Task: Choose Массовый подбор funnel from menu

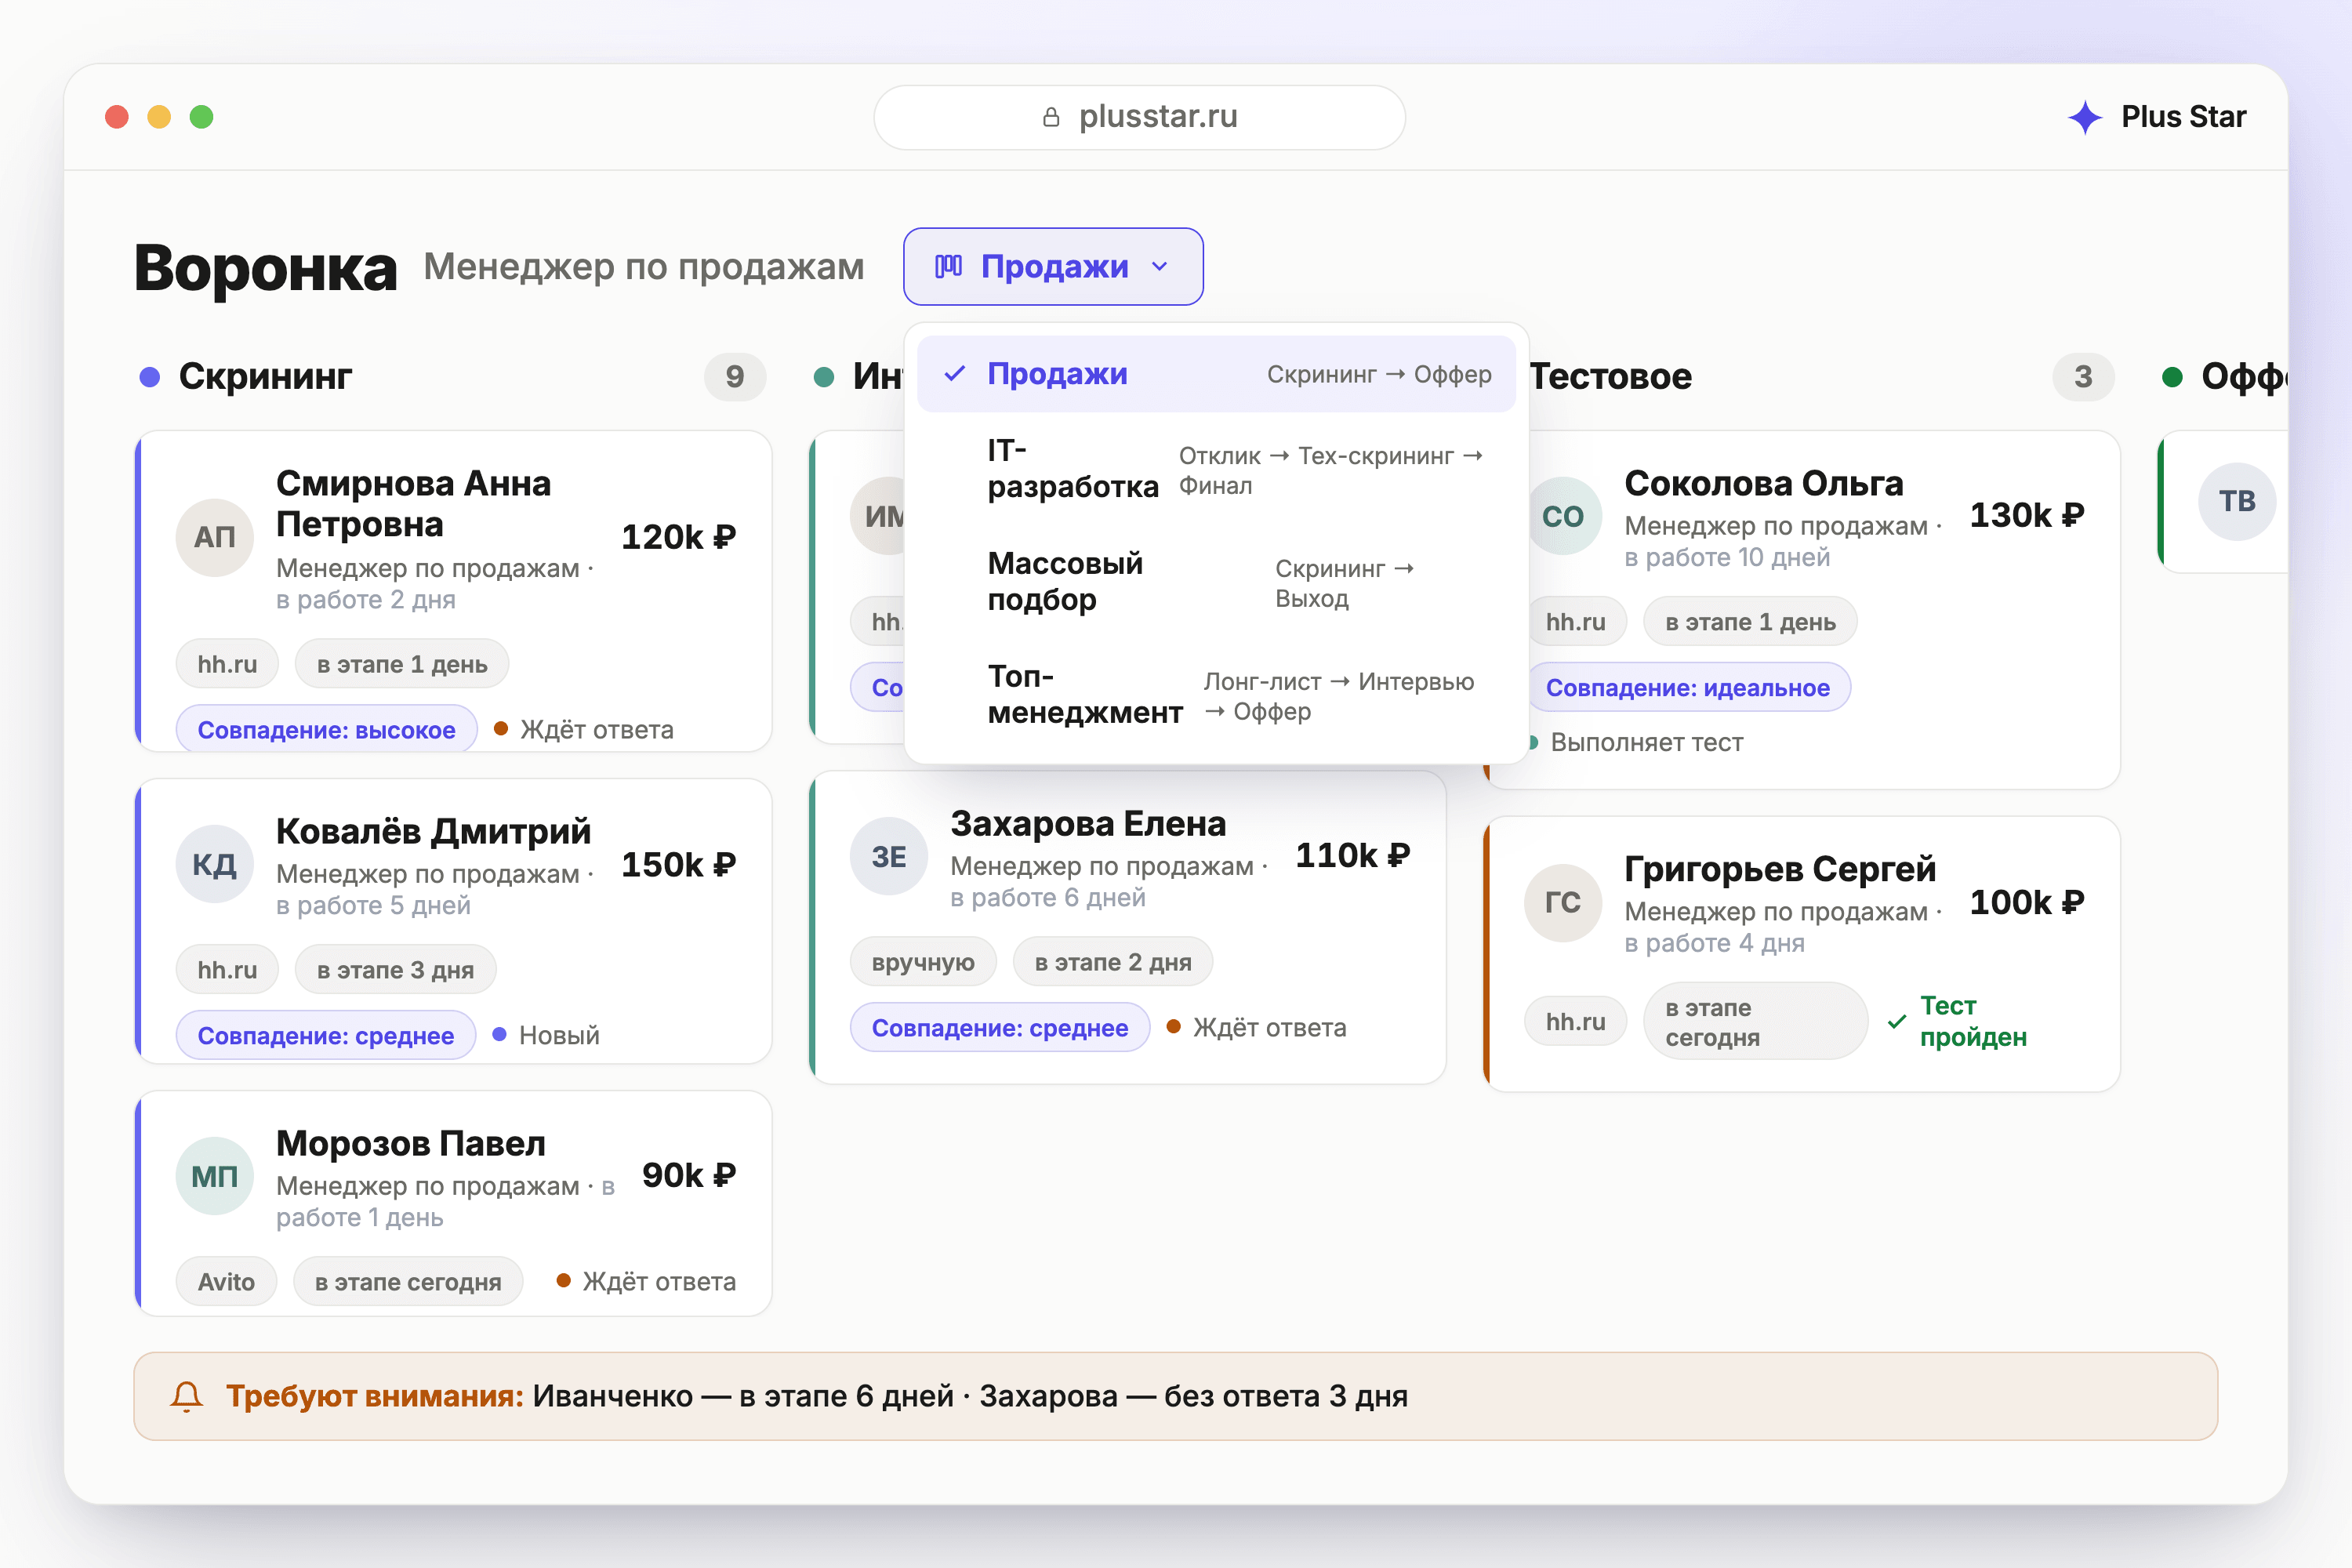Action: [1216, 582]
